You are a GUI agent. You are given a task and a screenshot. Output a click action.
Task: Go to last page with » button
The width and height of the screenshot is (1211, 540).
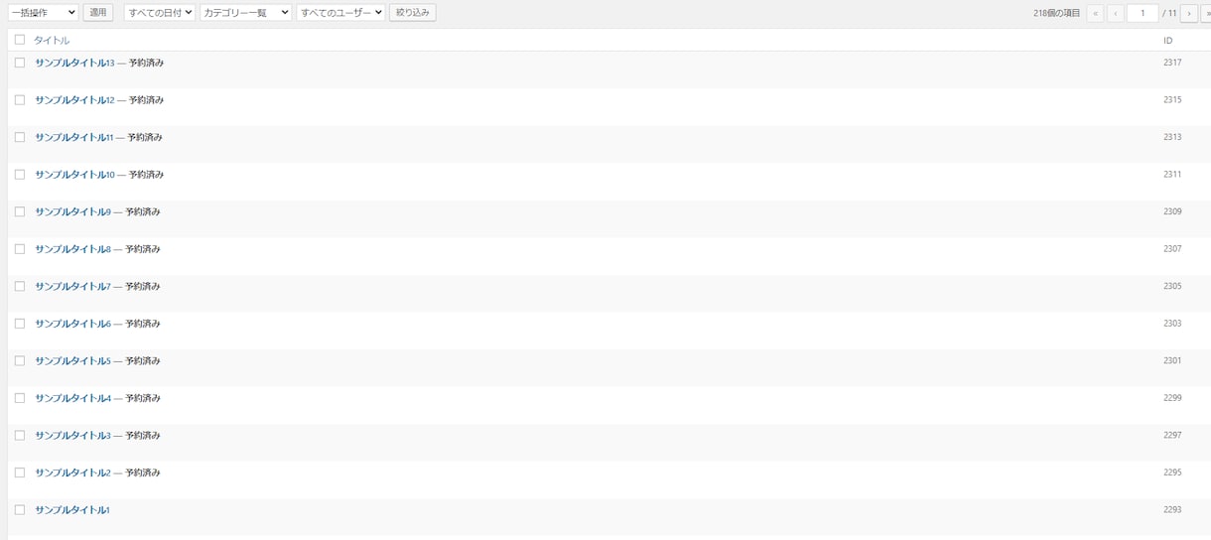click(1206, 13)
